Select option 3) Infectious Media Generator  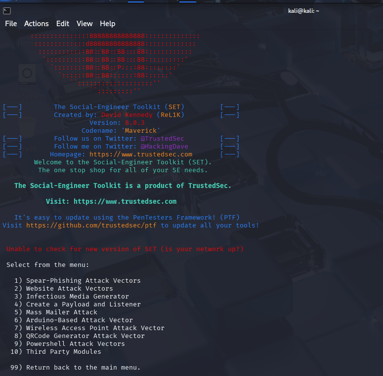[x=72, y=296]
